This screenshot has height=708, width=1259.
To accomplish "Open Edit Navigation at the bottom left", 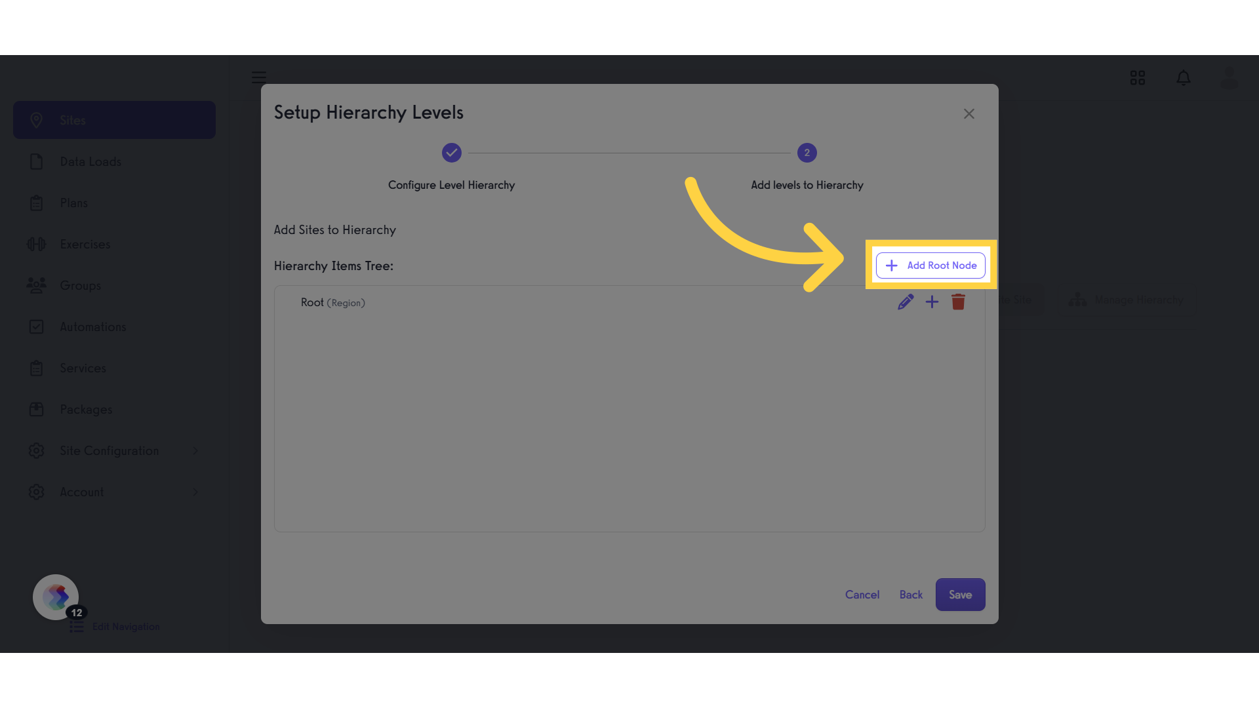I will coord(127,627).
